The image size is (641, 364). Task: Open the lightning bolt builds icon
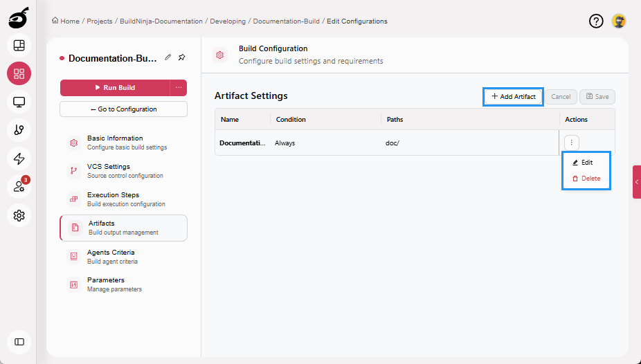click(19, 159)
